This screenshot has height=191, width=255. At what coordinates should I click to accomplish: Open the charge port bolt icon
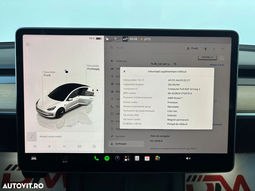pyautogui.click(x=97, y=90)
